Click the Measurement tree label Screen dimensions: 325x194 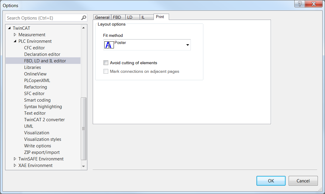32,35
